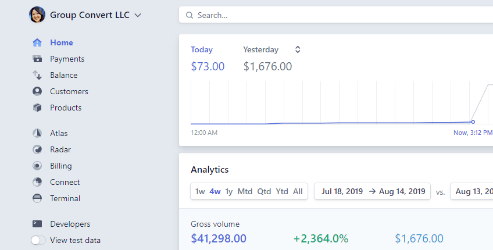Click the Home house icon
The width and height of the screenshot is (493, 250).
click(37, 42)
